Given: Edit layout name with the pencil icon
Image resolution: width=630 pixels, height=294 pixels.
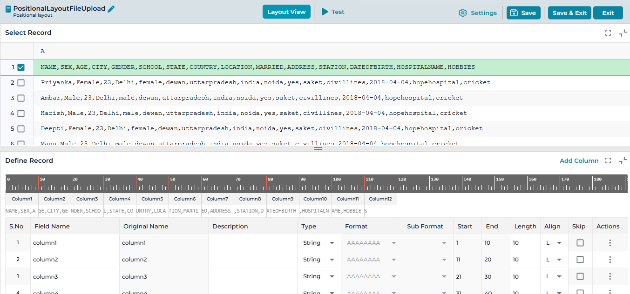Looking at the screenshot, I should pos(111,9).
